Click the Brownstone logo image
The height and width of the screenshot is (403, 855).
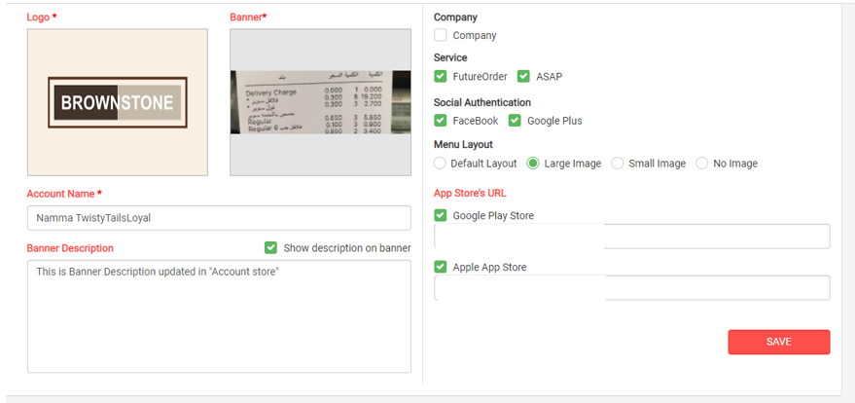(x=118, y=102)
